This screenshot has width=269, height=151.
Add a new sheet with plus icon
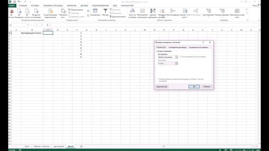[81, 146]
